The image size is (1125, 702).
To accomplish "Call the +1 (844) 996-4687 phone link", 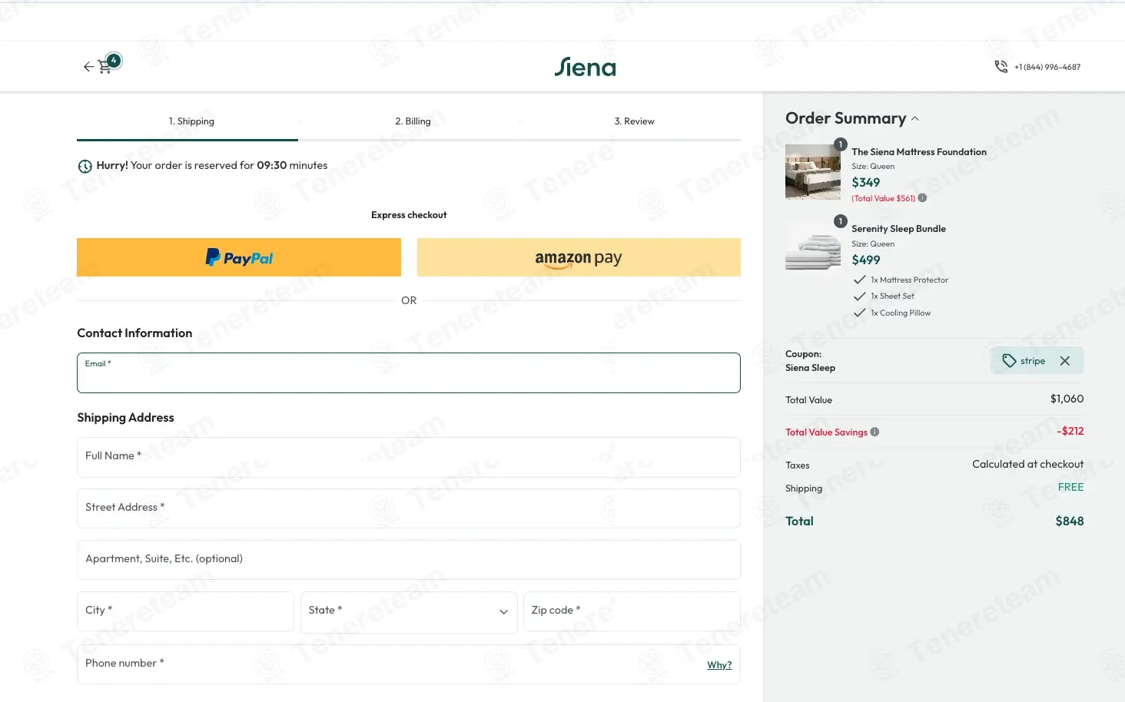I will tap(1047, 67).
